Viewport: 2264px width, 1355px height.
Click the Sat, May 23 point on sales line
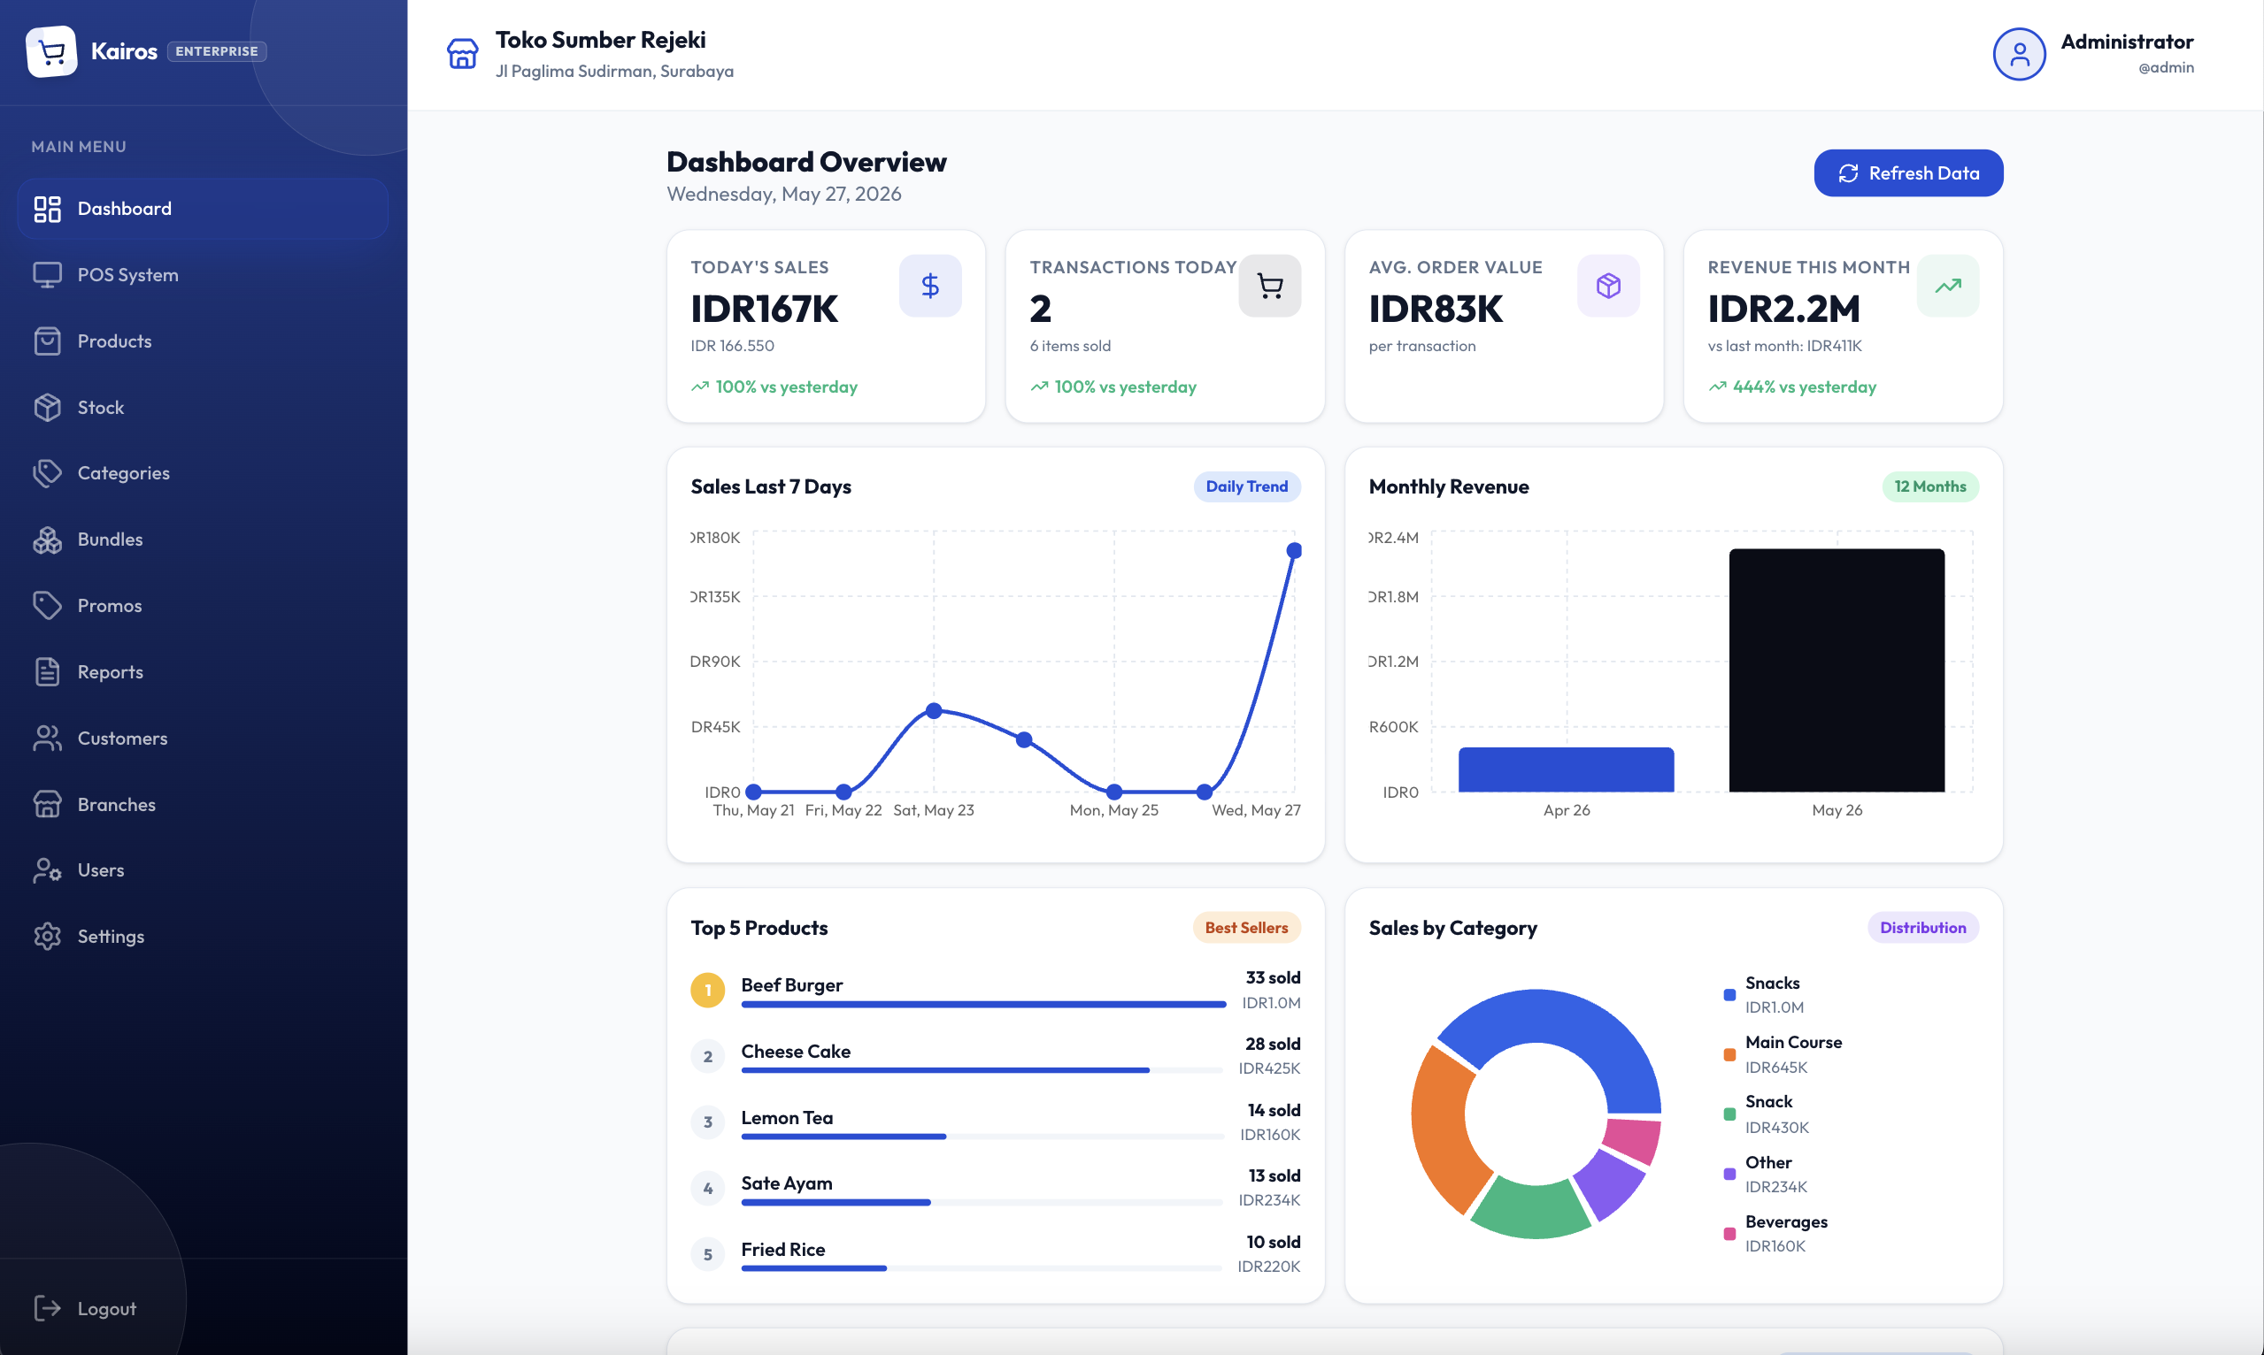[934, 710]
